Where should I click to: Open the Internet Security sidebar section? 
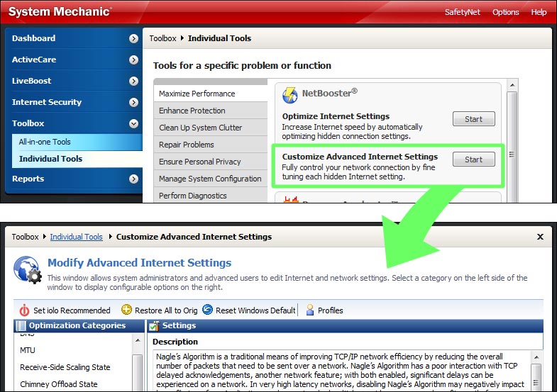[74, 102]
